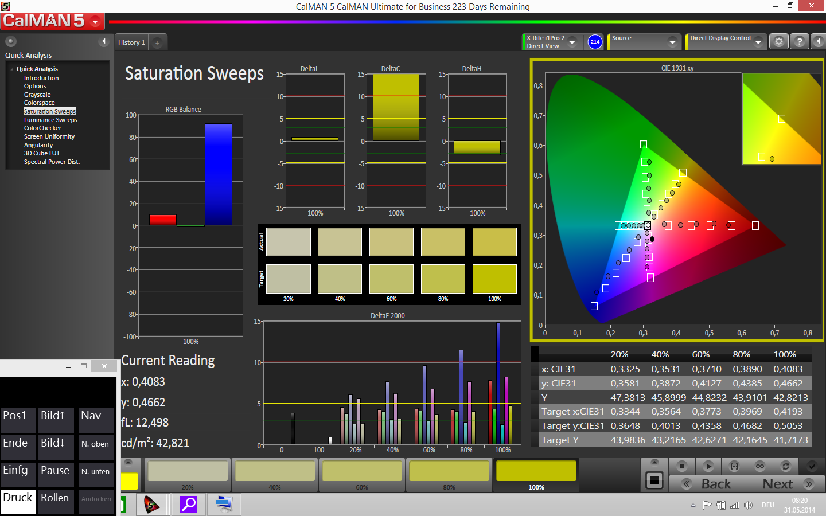The image size is (826, 516).
Task: Click the Stop measurement button
Action: coord(681,466)
